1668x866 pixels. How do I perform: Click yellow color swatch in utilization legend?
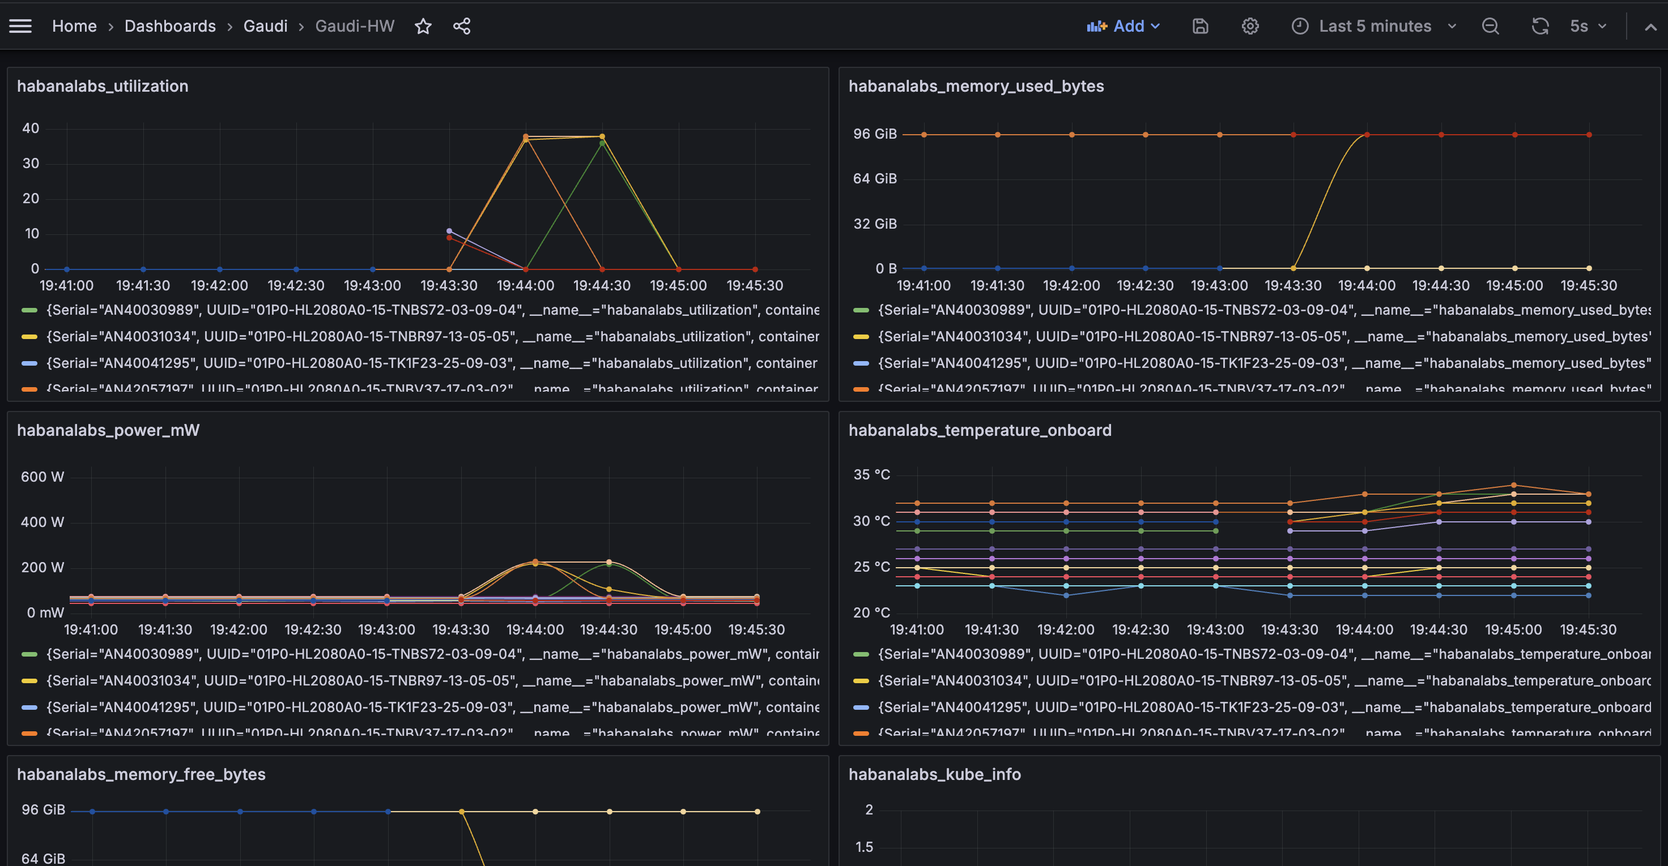click(29, 337)
